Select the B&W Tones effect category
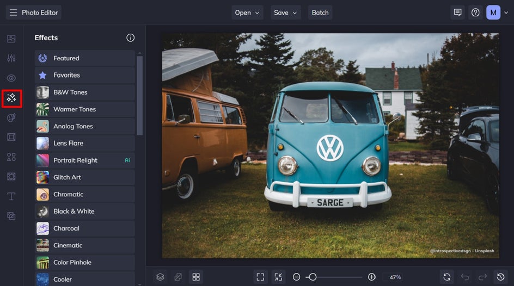Viewport: 514px width, 286px height. point(85,92)
